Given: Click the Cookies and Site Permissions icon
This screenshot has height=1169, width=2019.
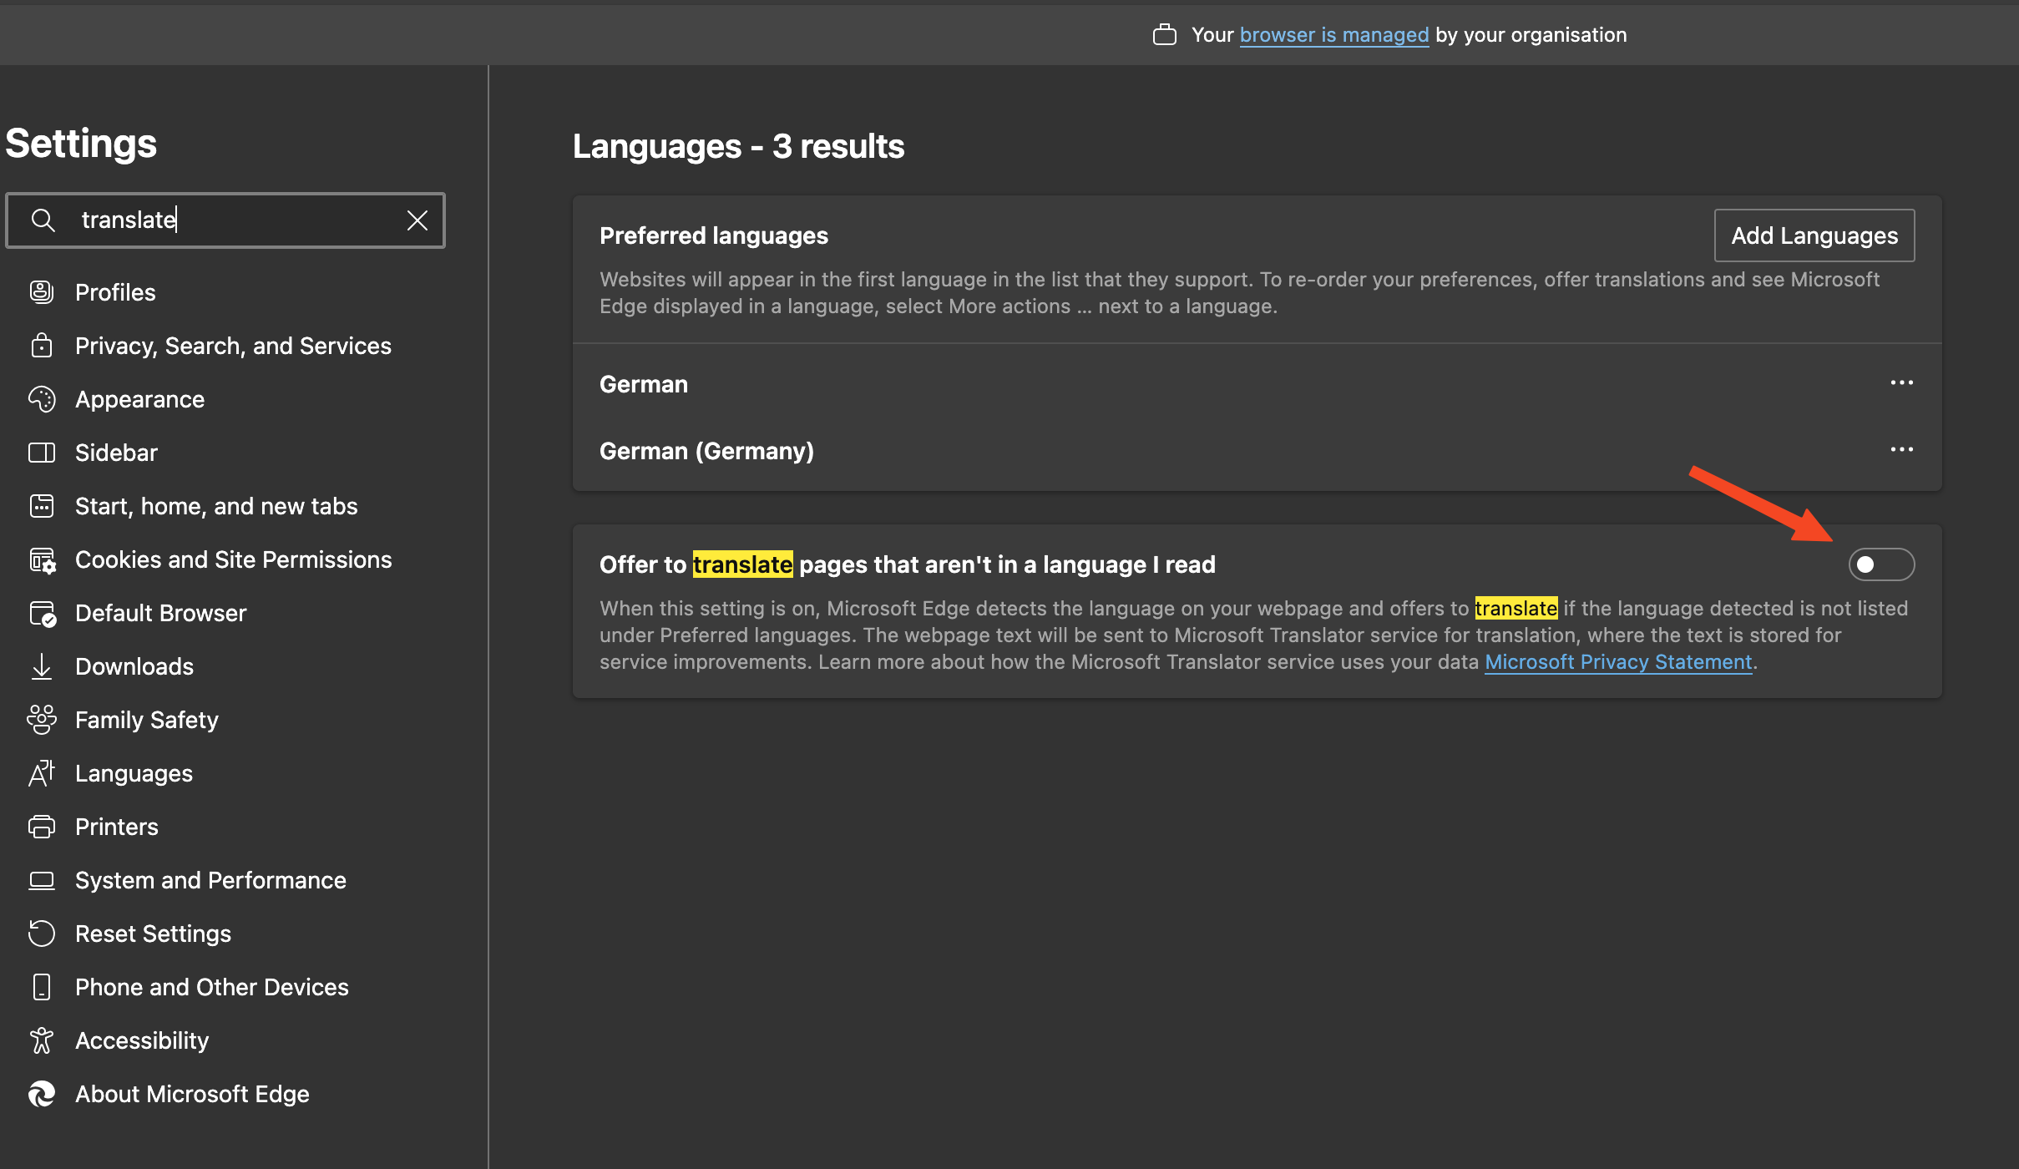Looking at the screenshot, I should click(42, 559).
